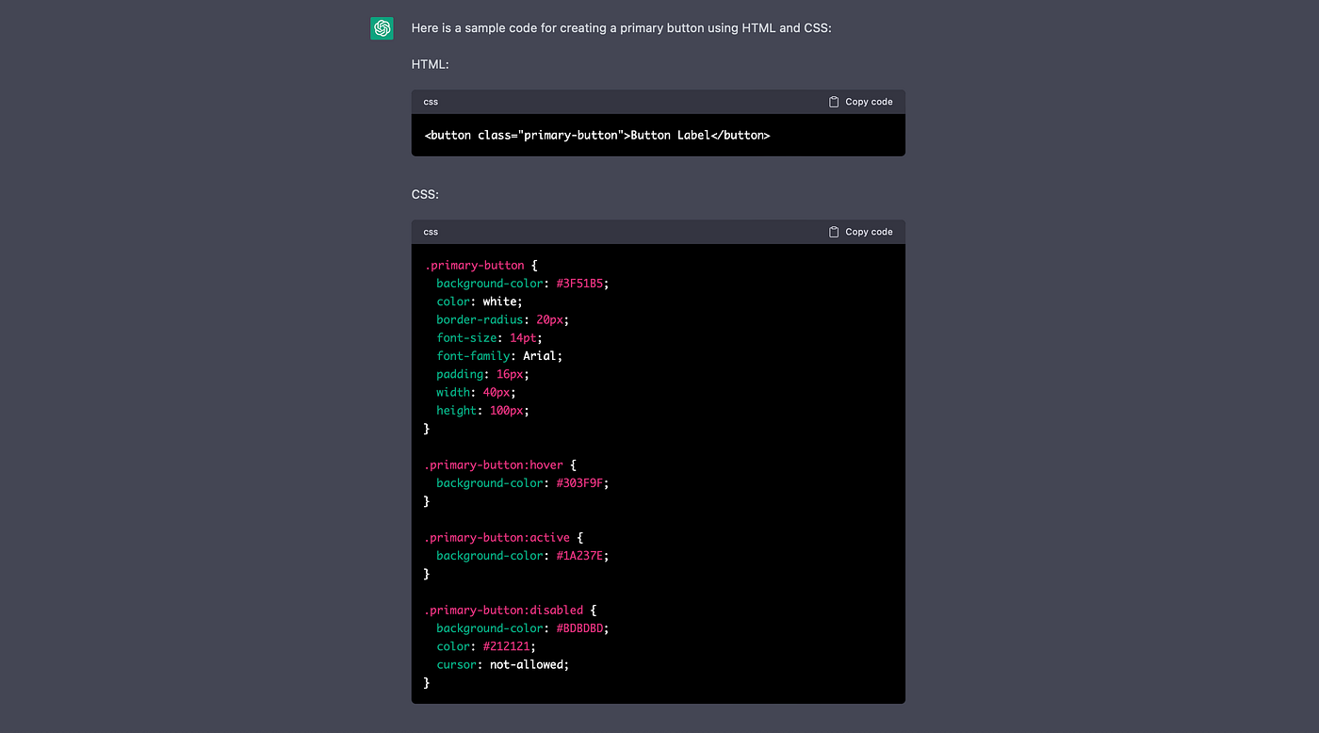Click 'css' language label of HTML block
1319x733 pixels.
[431, 102]
